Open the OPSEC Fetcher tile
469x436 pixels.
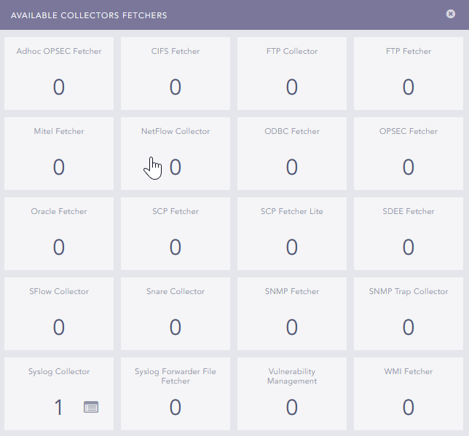coord(409,154)
